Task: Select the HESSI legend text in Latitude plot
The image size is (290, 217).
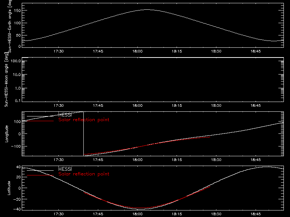Action: tap(65, 169)
